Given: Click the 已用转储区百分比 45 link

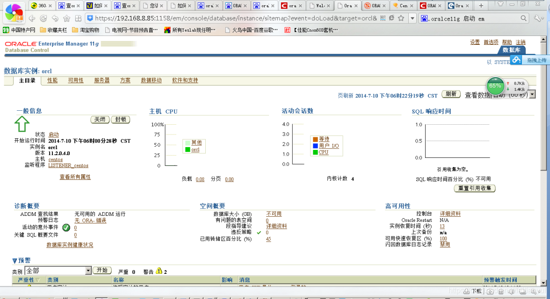Looking at the screenshot, I should (x=268, y=239).
